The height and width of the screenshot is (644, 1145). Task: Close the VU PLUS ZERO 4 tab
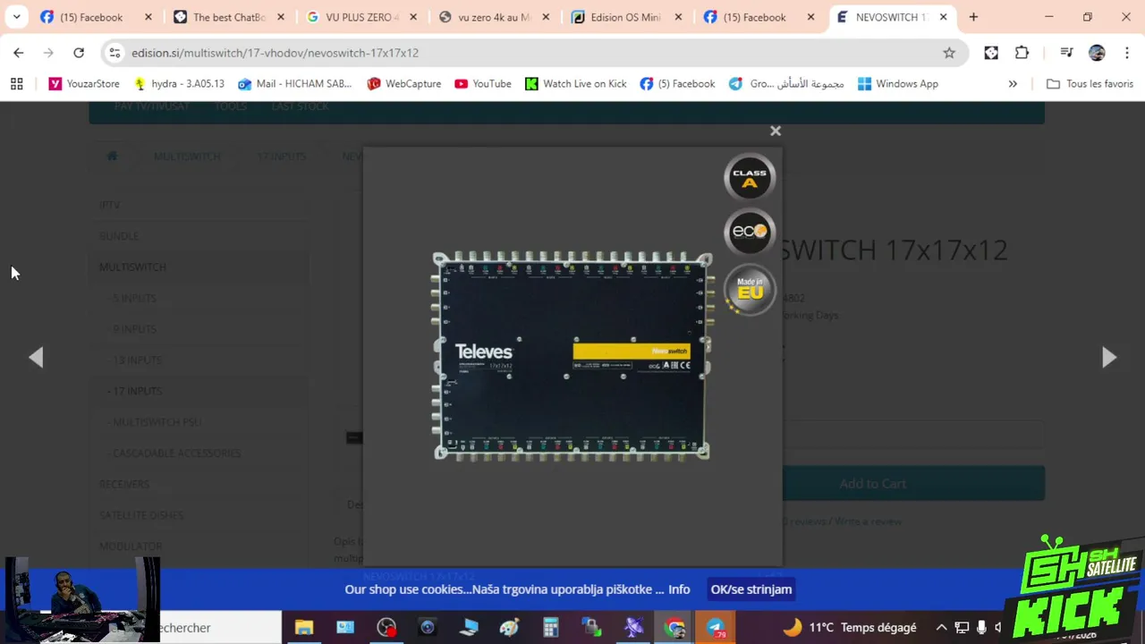pyautogui.click(x=413, y=17)
